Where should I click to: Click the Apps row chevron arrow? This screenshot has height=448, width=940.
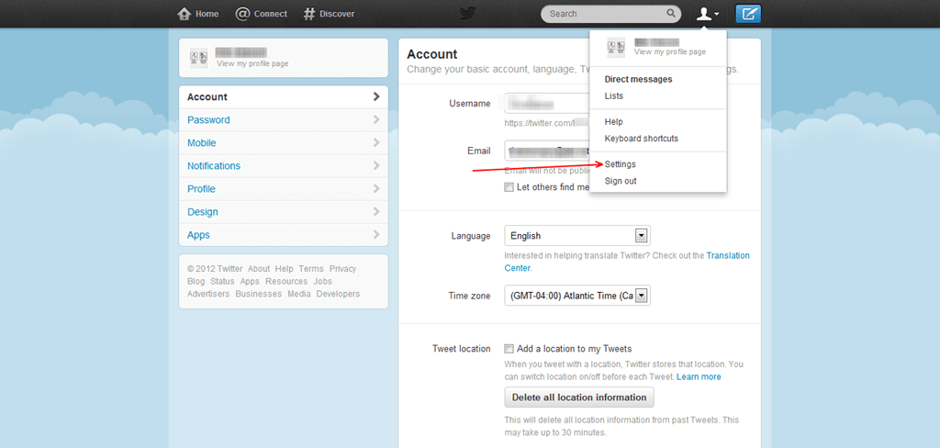(376, 234)
